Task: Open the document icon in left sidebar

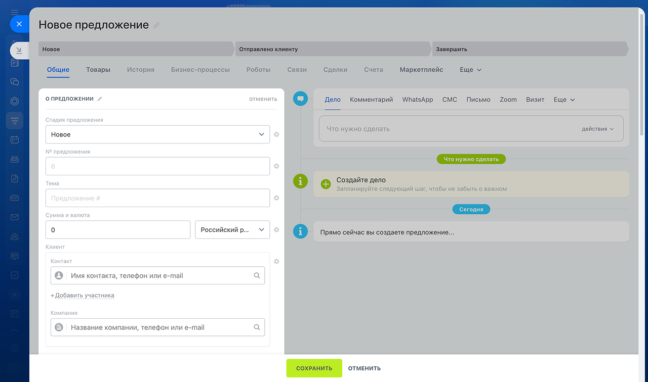Action: pos(15,178)
